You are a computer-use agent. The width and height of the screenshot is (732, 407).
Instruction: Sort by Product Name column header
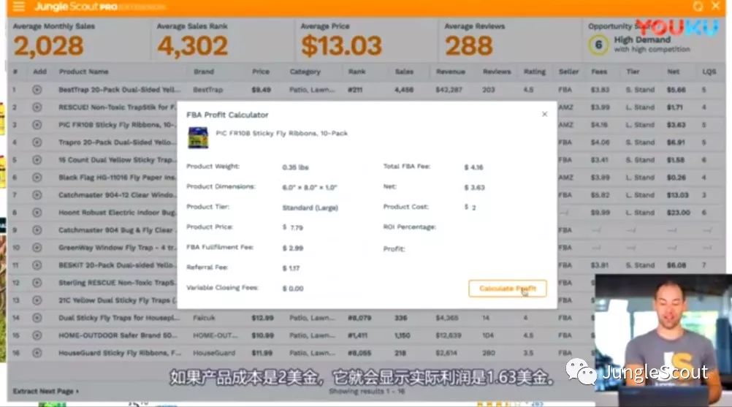(83, 72)
